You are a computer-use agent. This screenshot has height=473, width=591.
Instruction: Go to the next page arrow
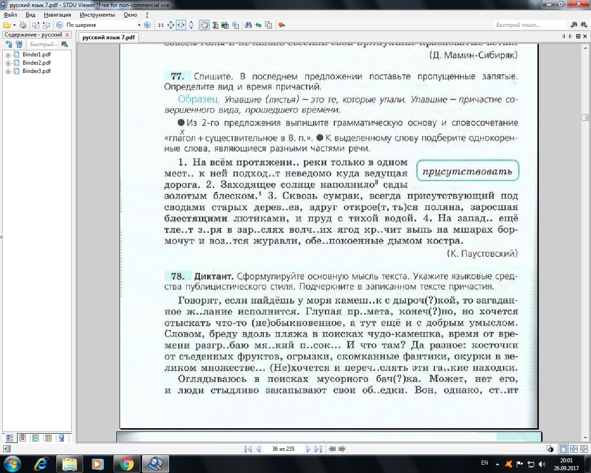(308, 449)
